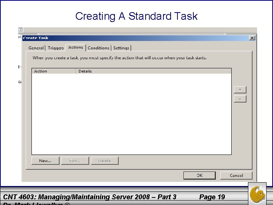Select the Actions tab

(75, 47)
